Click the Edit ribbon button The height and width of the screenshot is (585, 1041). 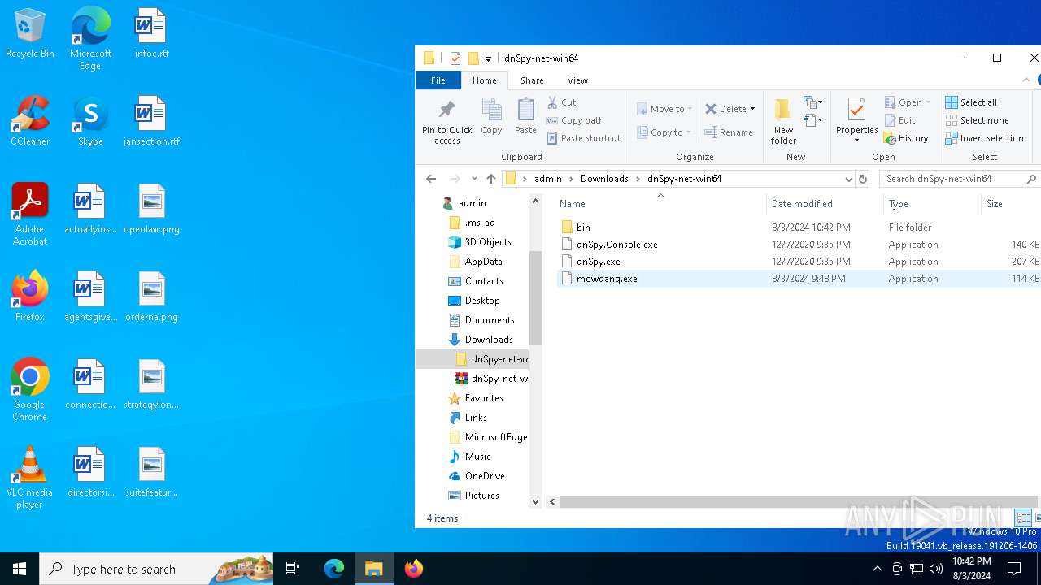[899, 120]
